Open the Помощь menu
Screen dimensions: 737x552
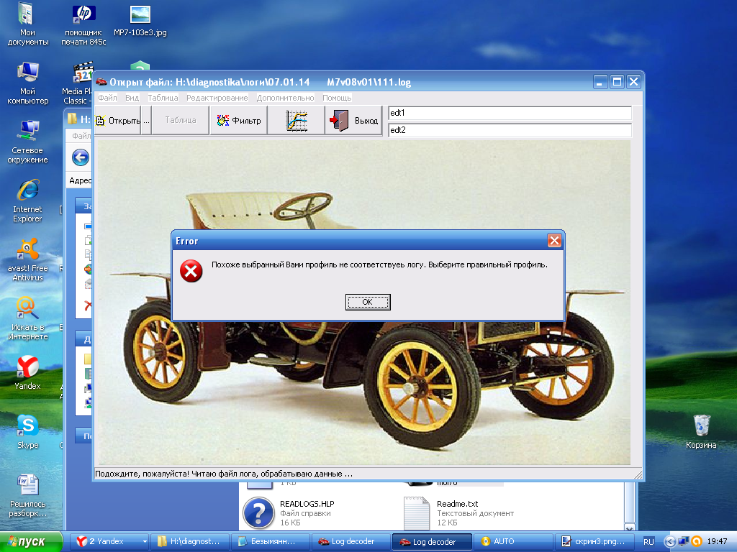coord(337,98)
